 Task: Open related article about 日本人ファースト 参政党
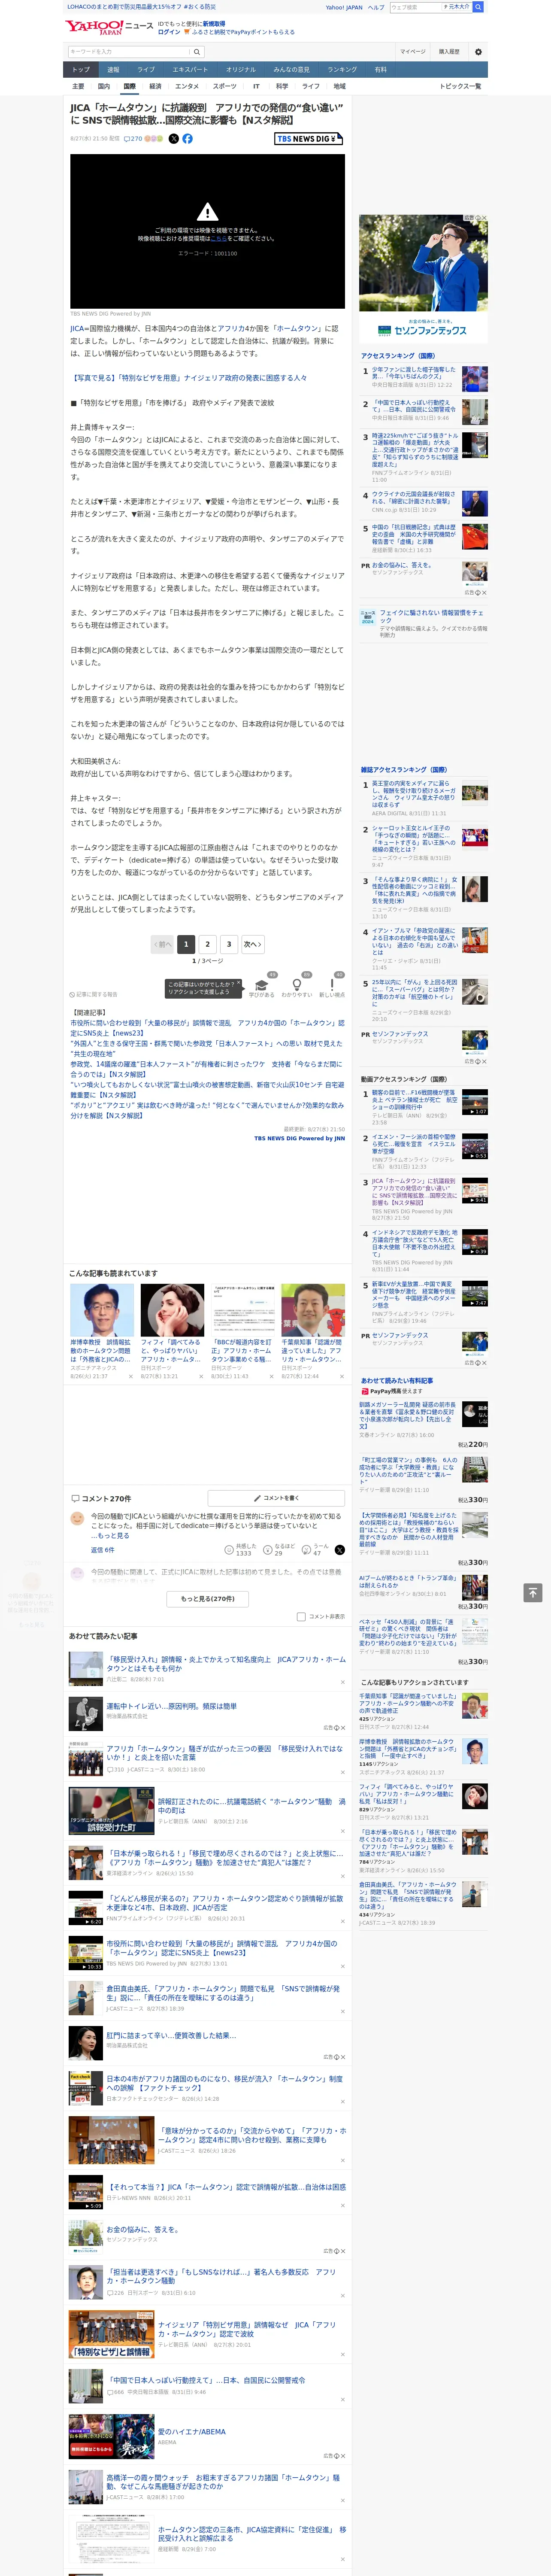[x=206, y=1069]
